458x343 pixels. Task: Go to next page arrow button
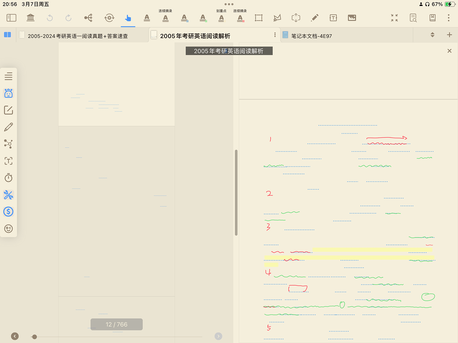219,336
